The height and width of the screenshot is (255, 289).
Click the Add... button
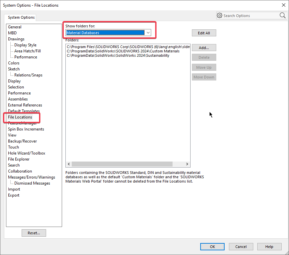tap(204, 48)
